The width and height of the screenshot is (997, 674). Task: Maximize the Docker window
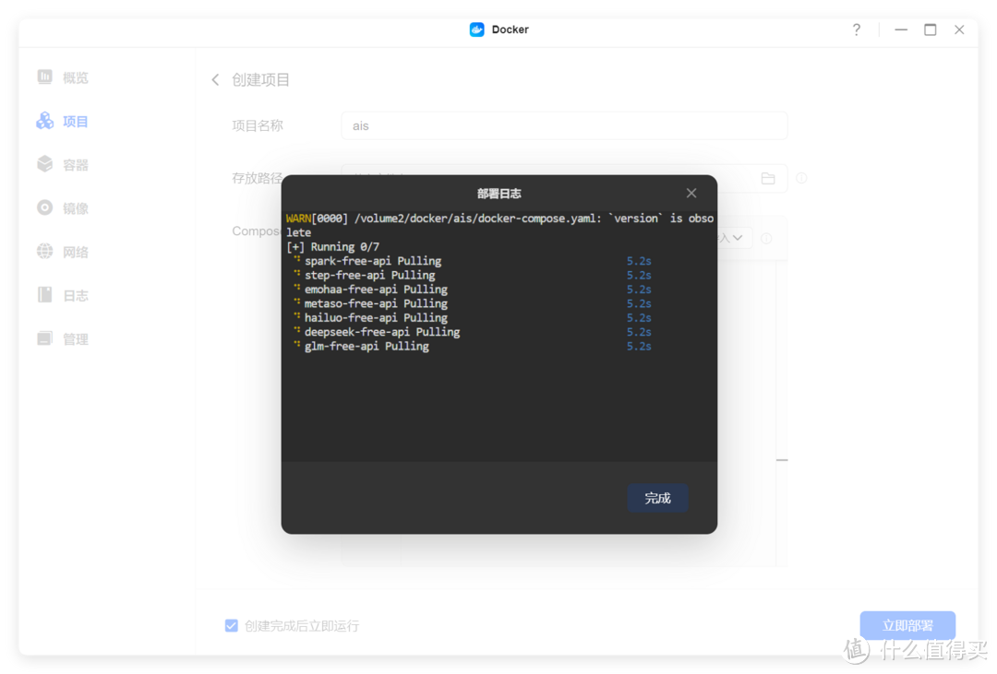click(x=931, y=30)
